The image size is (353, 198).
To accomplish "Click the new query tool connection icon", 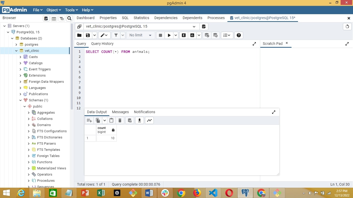I will coord(204,26).
